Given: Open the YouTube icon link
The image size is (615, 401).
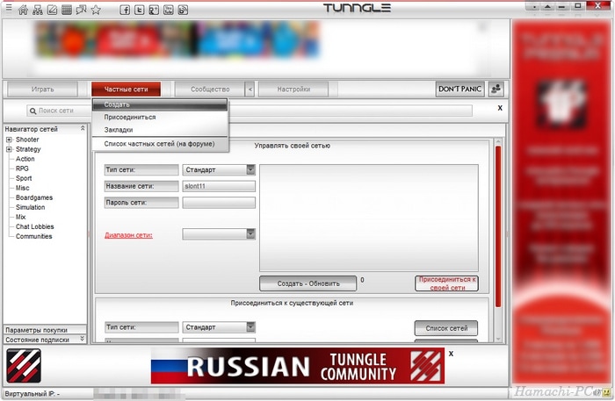Looking at the screenshot, I should coord(169,10).
